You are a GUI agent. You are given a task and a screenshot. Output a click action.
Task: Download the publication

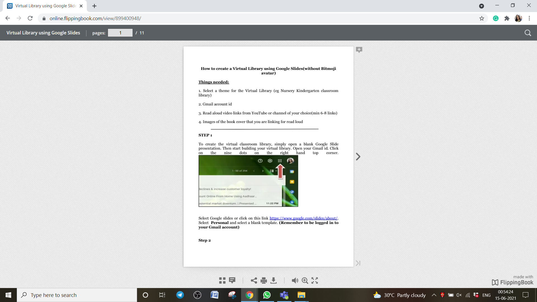tap(274, 280)
